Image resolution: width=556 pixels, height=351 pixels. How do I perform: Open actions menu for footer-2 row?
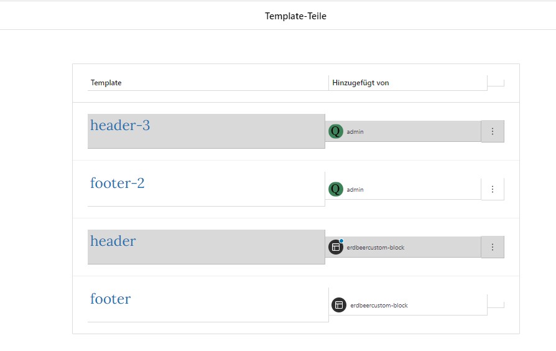click(x=492, y=189)
